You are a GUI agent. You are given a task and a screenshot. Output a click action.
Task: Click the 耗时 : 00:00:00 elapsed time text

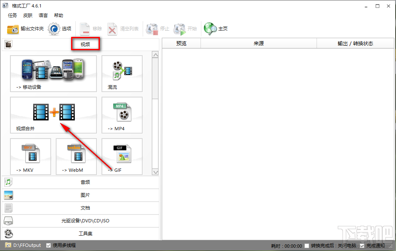coord(286,246)
